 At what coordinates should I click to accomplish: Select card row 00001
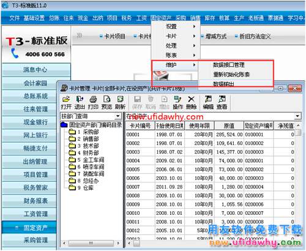[210, 135]
